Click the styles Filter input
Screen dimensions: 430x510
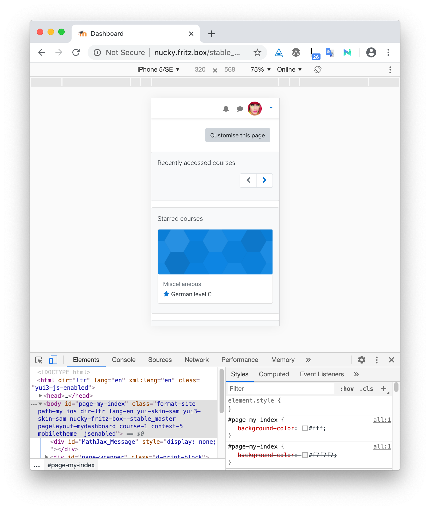(281, 389)
